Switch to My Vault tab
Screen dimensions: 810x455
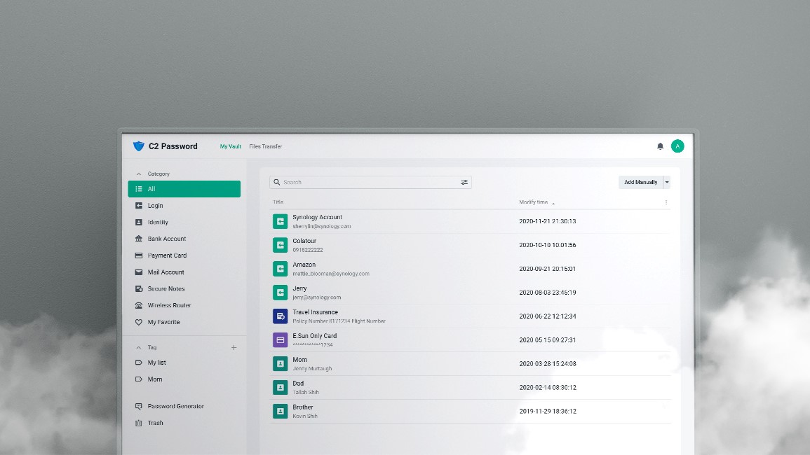click(231, 146)
